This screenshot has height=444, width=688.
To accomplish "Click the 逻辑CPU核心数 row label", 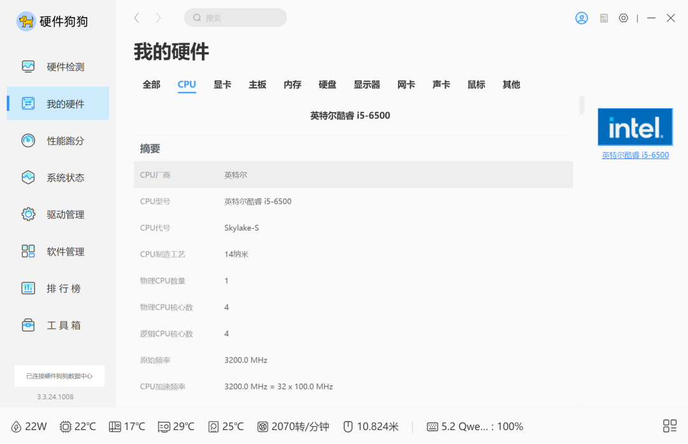I will click(x=166, y=333).
